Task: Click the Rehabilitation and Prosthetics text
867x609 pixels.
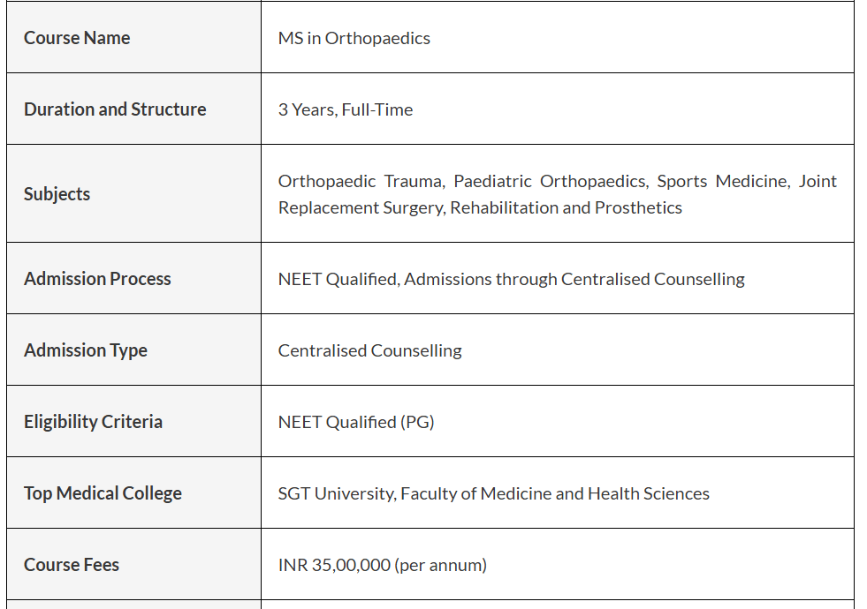Action: point(566,207)
